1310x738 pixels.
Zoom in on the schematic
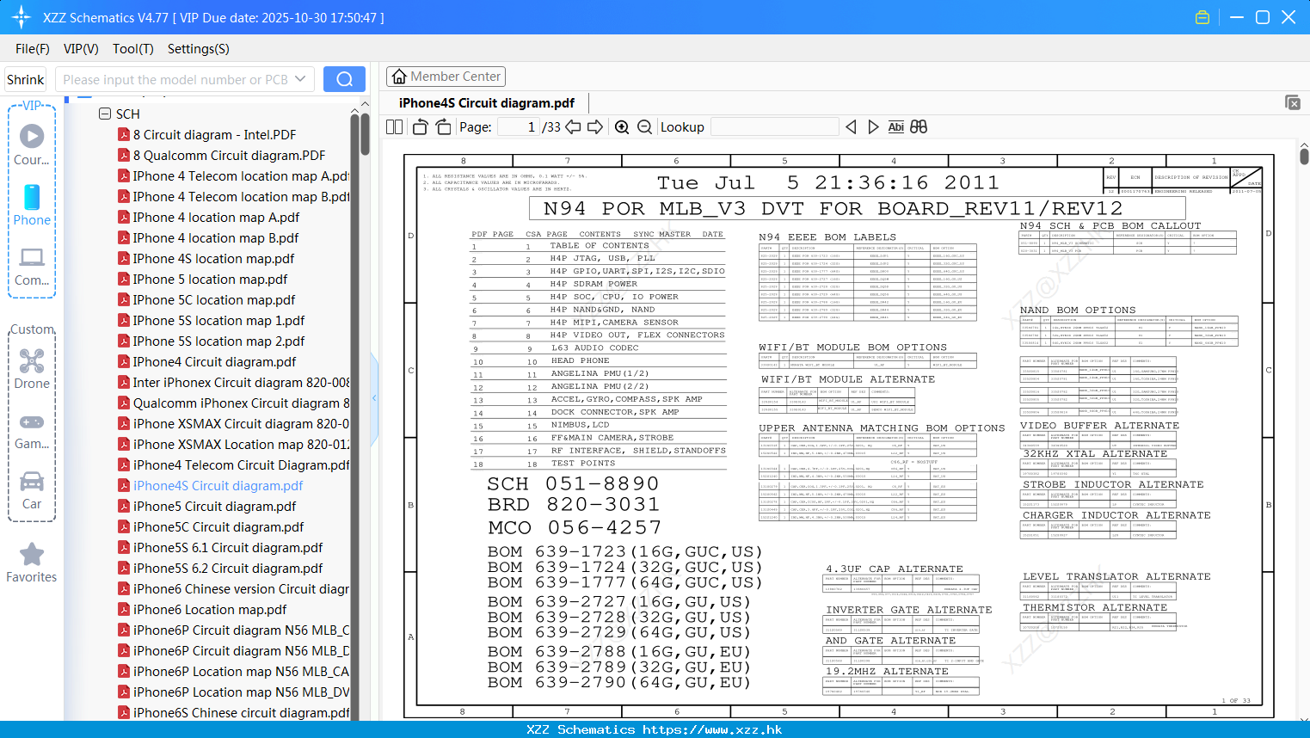click(x=622, y=127)
